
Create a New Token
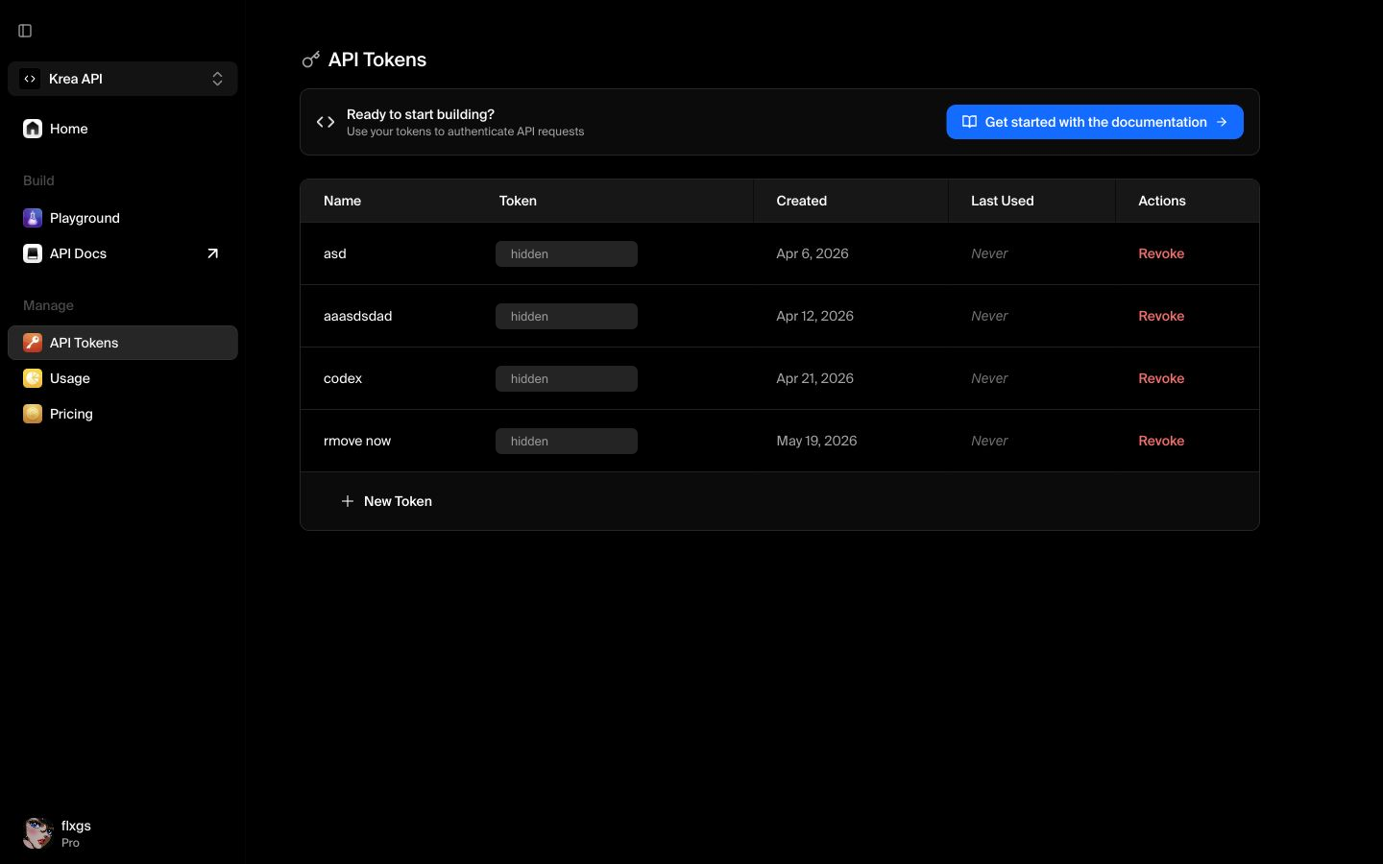click(386, 501)
